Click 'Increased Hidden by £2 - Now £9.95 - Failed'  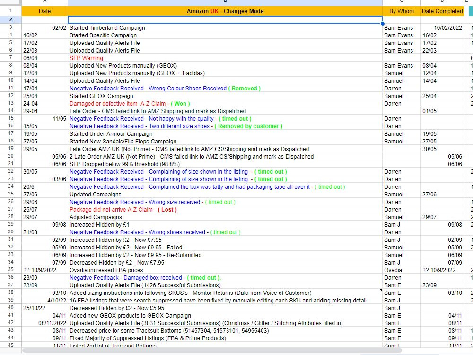[225, 248]
